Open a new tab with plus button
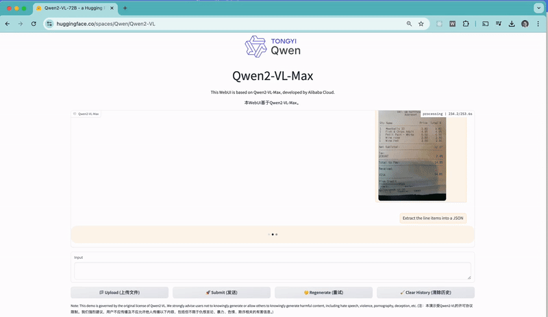Image resolution: width=548 pixels, height=317 pixels. point(125,8)
